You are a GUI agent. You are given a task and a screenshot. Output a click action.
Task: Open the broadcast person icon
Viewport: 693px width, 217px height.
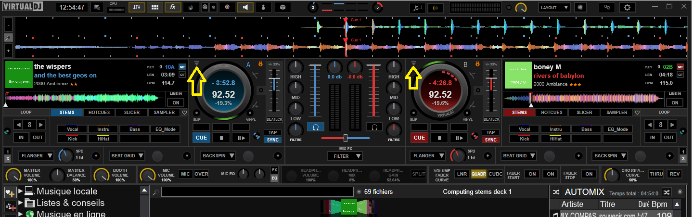[x=264, y=7]
